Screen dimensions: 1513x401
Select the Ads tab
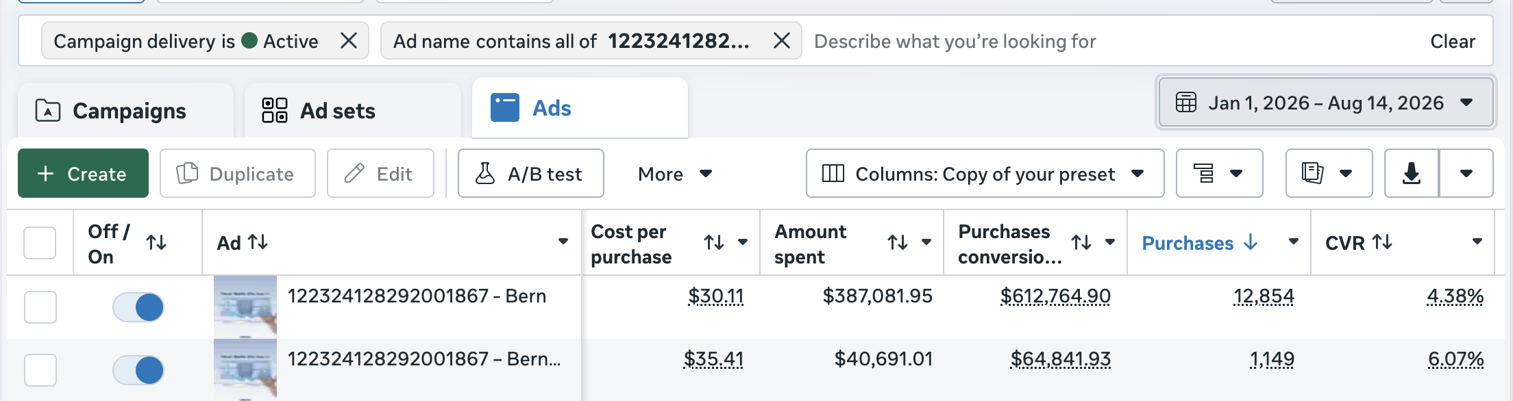pos(580,108)
